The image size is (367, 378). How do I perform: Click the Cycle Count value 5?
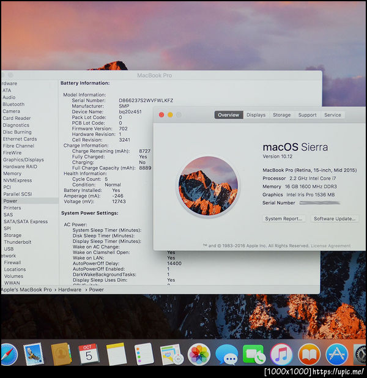click(106, 179)
